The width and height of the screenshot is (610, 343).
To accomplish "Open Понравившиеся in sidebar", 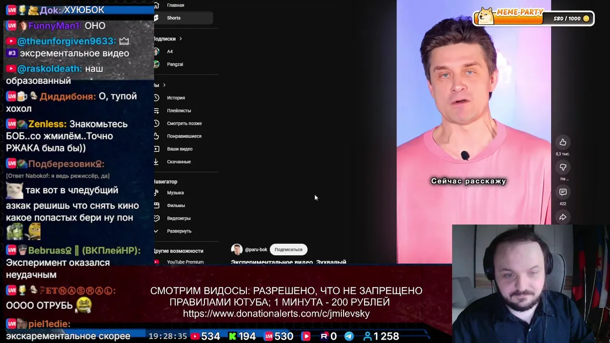I will tap(184, 136).
